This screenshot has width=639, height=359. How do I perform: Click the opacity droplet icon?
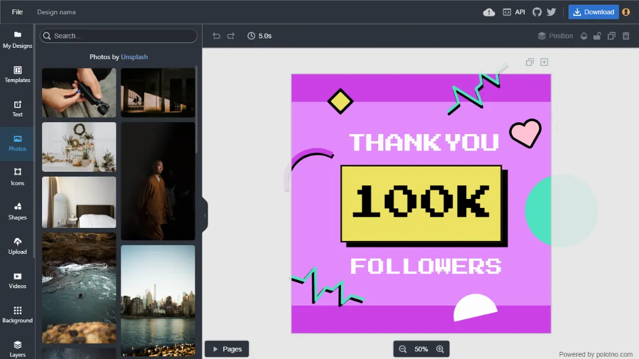(x=584, y=36)
